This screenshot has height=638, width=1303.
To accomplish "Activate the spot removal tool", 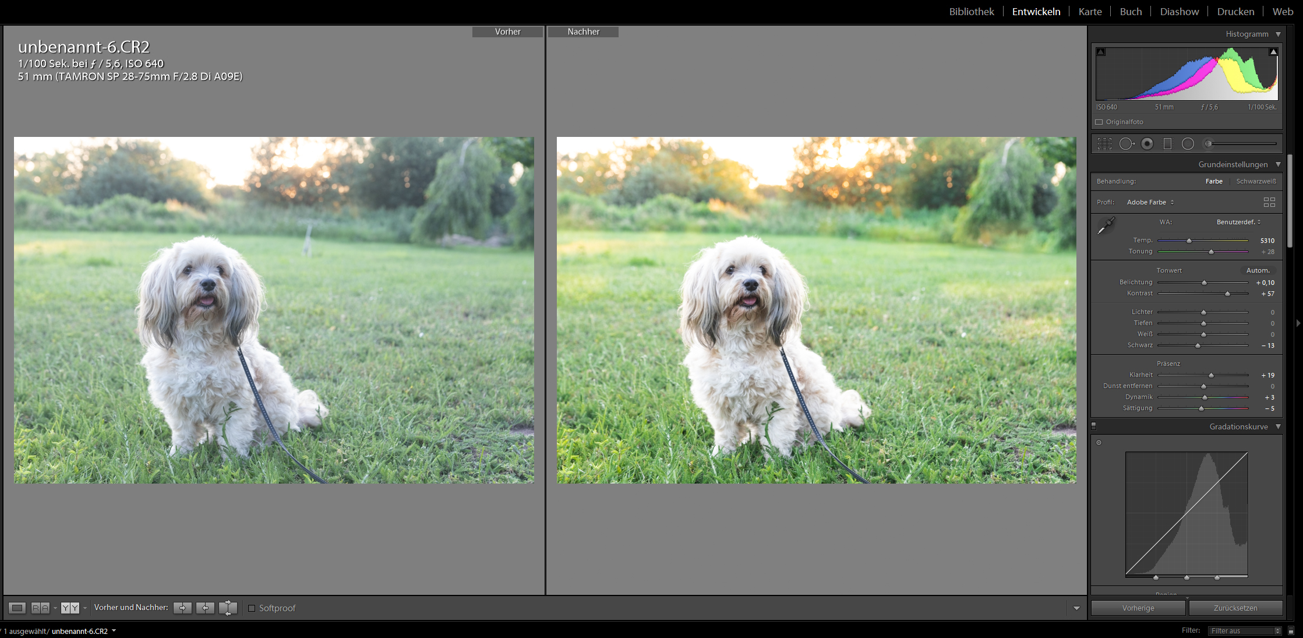I will [x=1126, y=144].
